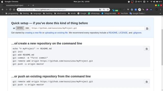The width and height of the screenshot is (163, 91).
Task: Click the 'git init' command line
Action: [x=18, y=52]
